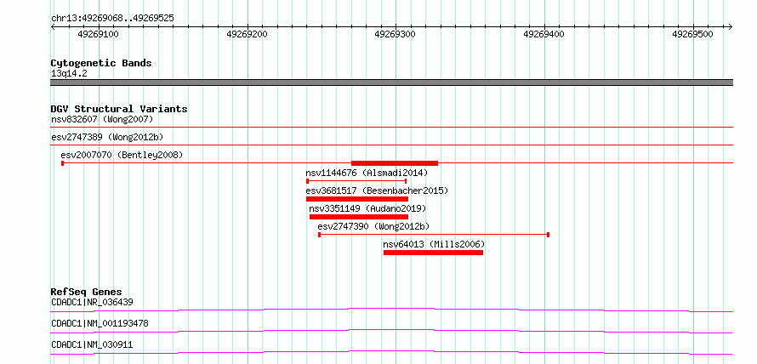Open variant esv3681517 (Besenbacher2015) label

click(377, 191)
